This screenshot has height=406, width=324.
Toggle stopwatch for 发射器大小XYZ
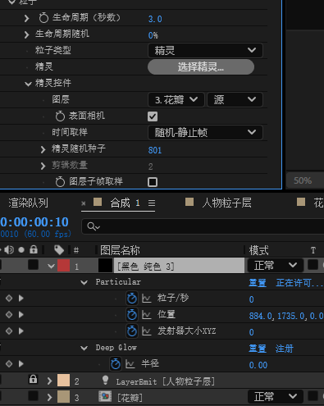(x=132, y=331)
